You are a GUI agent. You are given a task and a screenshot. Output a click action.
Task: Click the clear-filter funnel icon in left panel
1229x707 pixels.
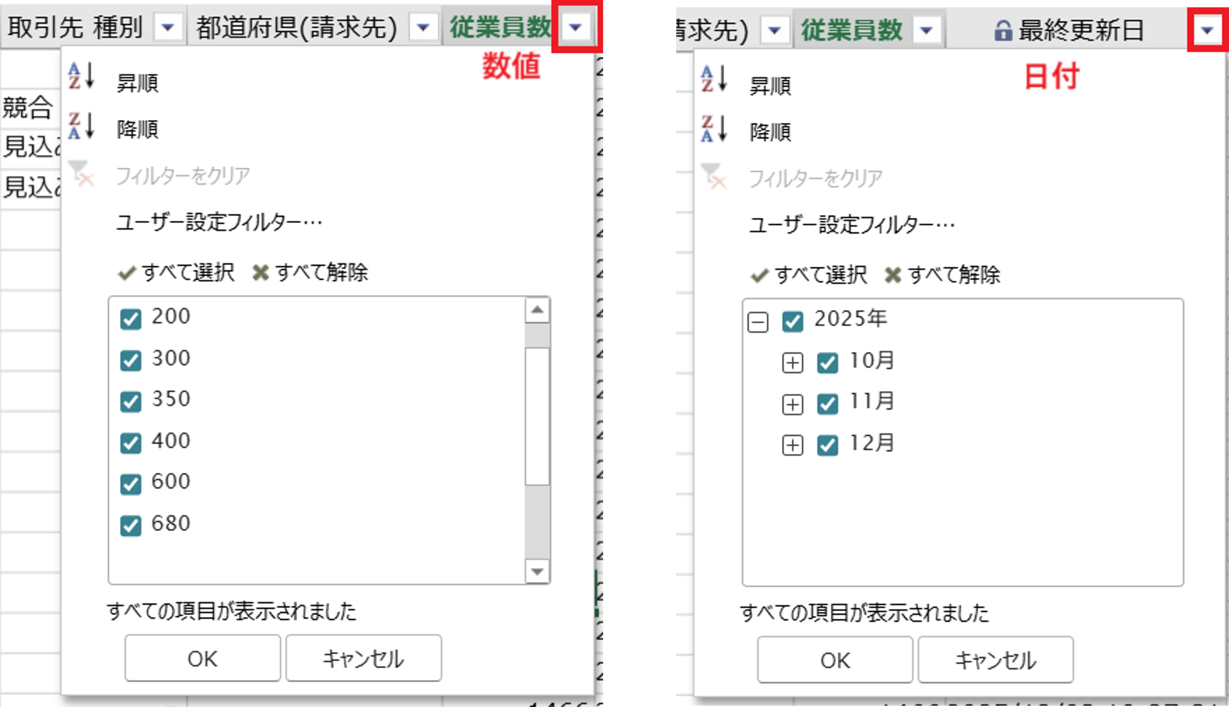click(x=80, y=173)
